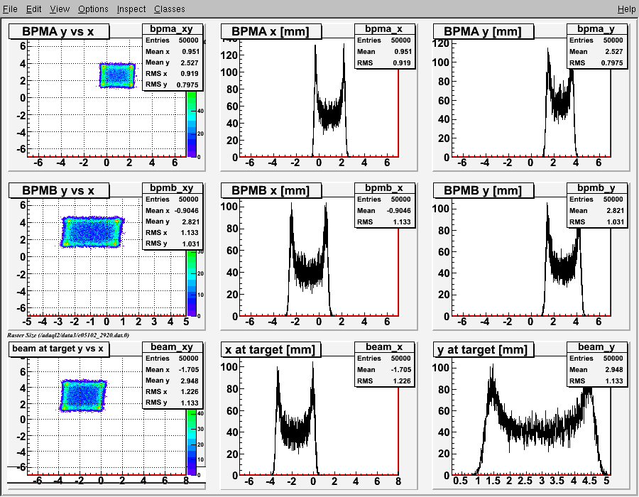The width and height of the screenshot is (639, 497).
Task: Click 'Mean x -0.9046' in bpmb_xy stats
Action: (173, 210)
